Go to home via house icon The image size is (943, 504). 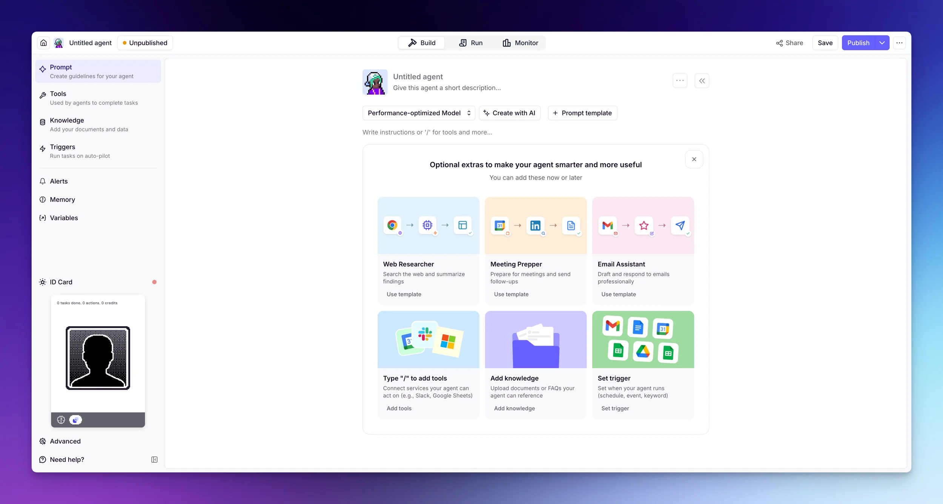(x=43, y=43)
